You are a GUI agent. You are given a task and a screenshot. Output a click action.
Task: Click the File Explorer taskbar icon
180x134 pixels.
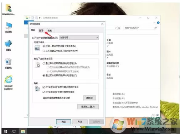pos(23,131)
